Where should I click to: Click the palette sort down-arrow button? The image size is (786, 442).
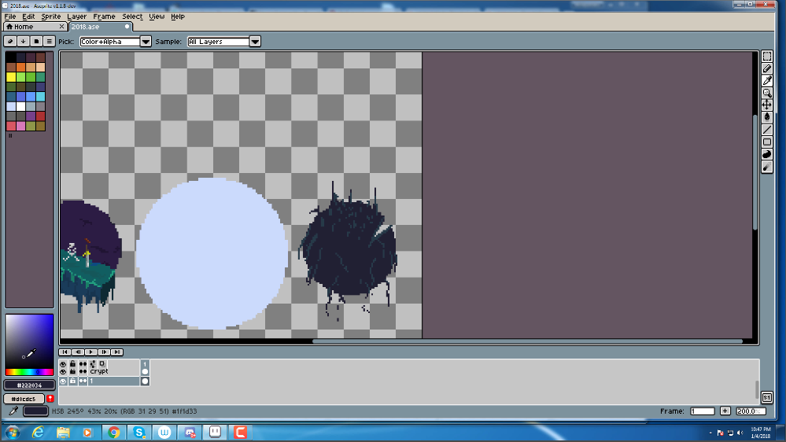click(x=23, y=41)
